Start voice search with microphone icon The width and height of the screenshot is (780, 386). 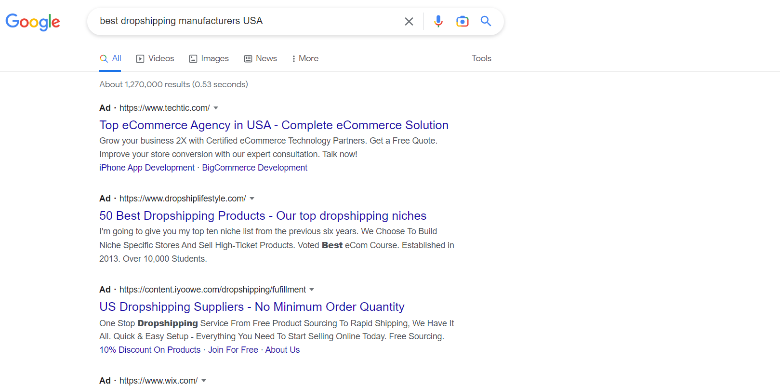pyautogui.click(x=438, y=21)
